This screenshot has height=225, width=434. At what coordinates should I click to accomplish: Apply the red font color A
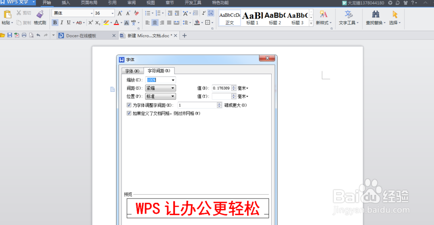116,23
